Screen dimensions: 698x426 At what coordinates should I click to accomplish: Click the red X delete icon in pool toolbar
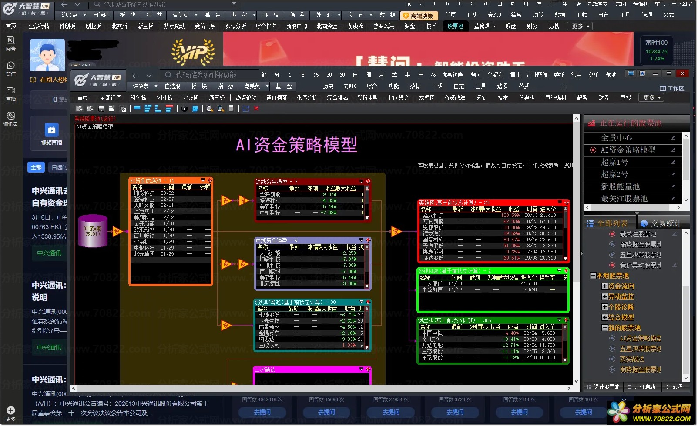(x=256, y=108)
